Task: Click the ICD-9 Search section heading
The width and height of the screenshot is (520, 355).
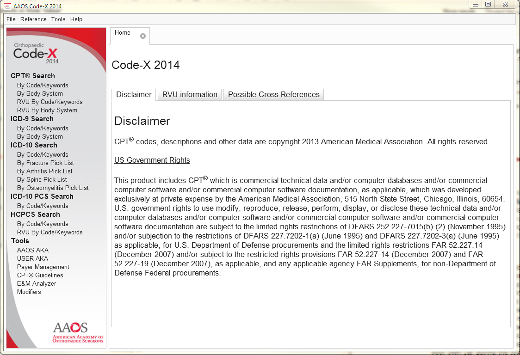Action: pyautogui.click(x=32, y=119)
